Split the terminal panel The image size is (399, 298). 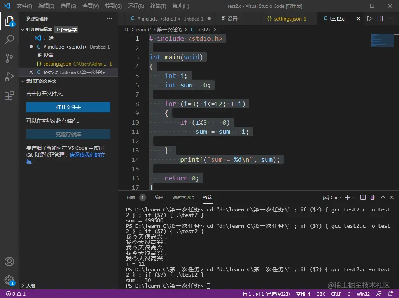tap(363, 198)
